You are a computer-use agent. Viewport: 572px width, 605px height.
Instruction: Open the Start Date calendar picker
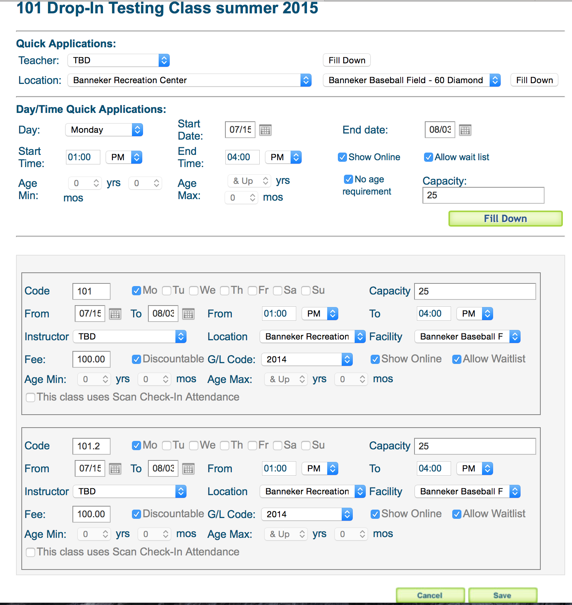click(265, 130)
